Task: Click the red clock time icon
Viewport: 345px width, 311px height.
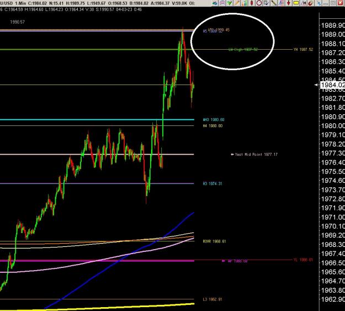Action: tap(259, 3)
